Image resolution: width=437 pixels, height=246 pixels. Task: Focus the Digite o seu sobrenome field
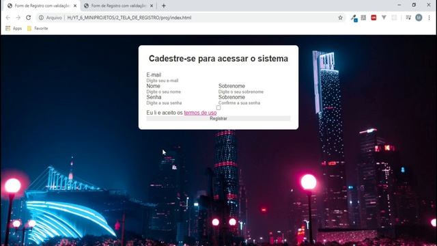[x=254, y=92]
